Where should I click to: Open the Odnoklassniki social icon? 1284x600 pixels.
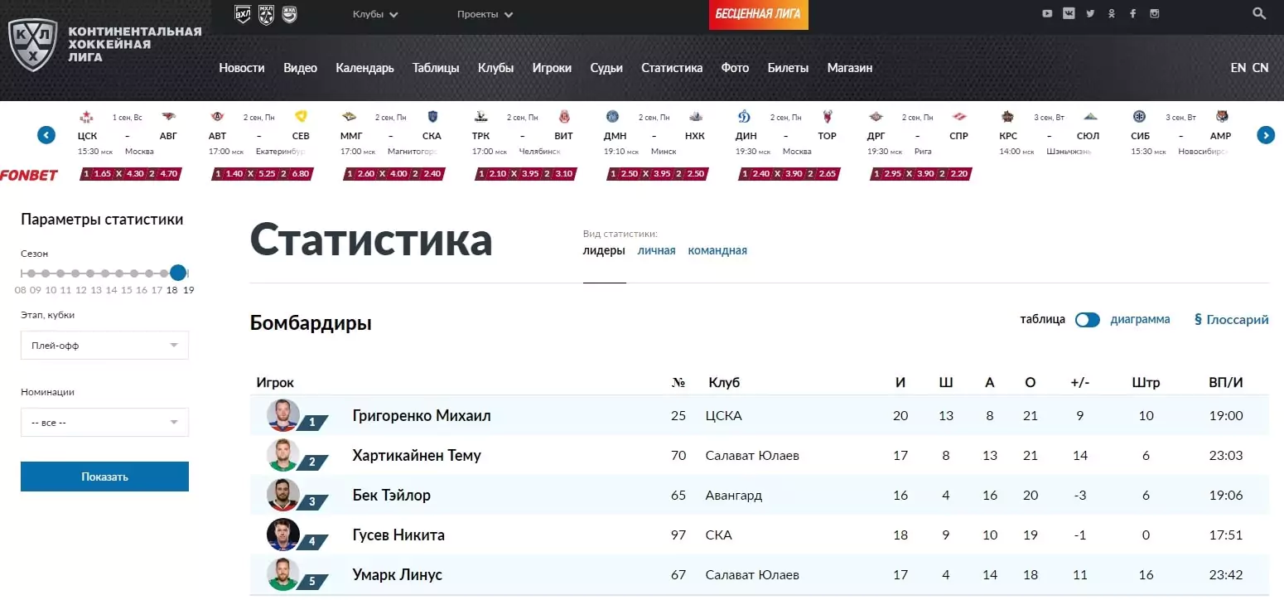pos(1112,13)
